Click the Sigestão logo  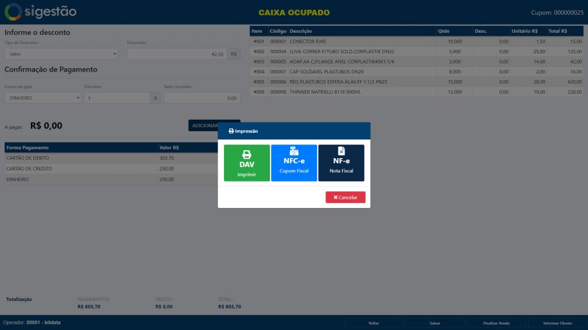pyautogui.click(x=40, y=11)
